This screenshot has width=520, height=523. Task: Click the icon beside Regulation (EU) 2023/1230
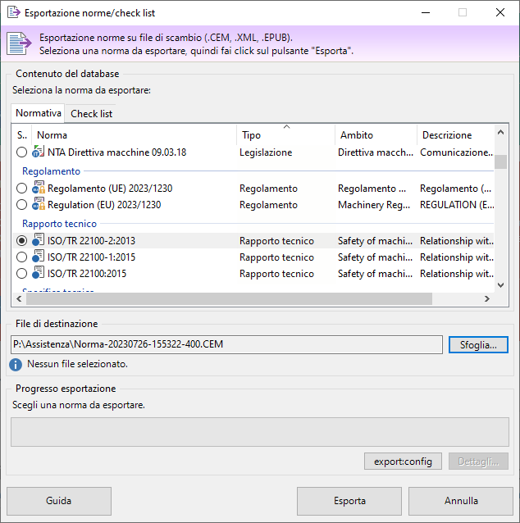38,205
